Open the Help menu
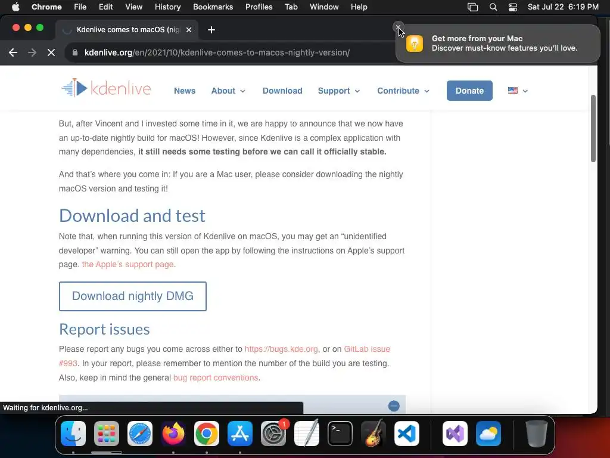 click(x=359, y=7)
